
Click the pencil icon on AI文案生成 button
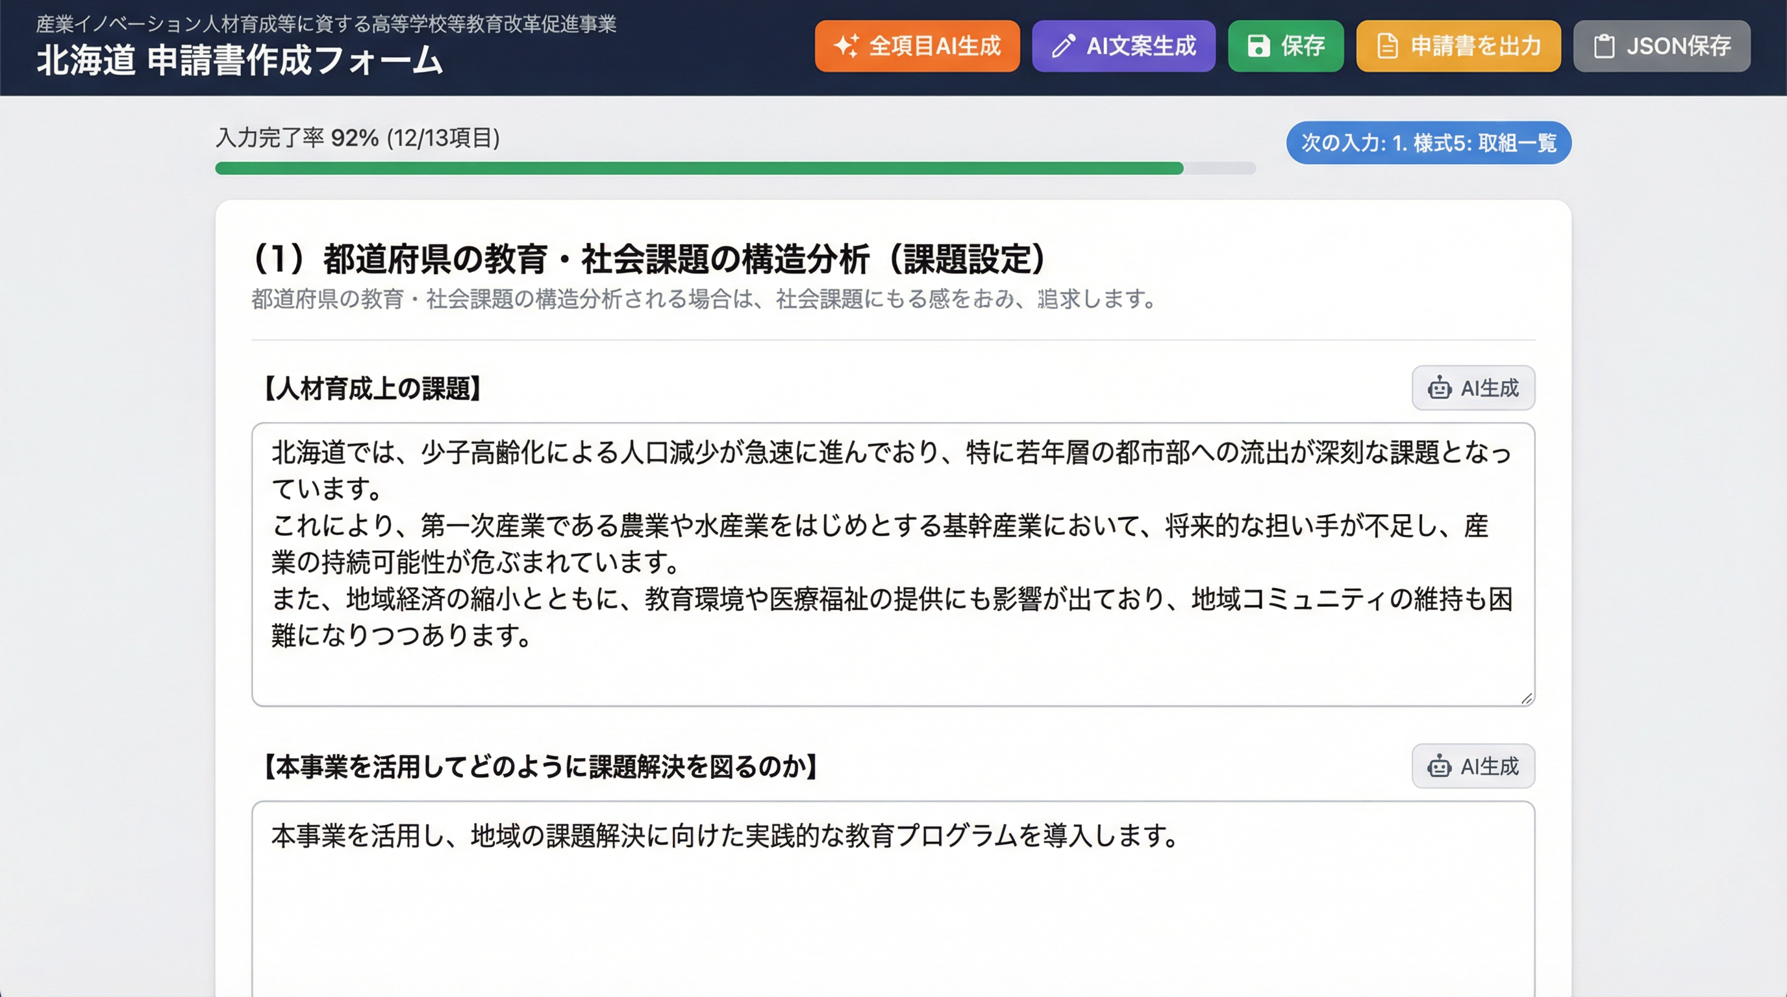pos(1063,45)
